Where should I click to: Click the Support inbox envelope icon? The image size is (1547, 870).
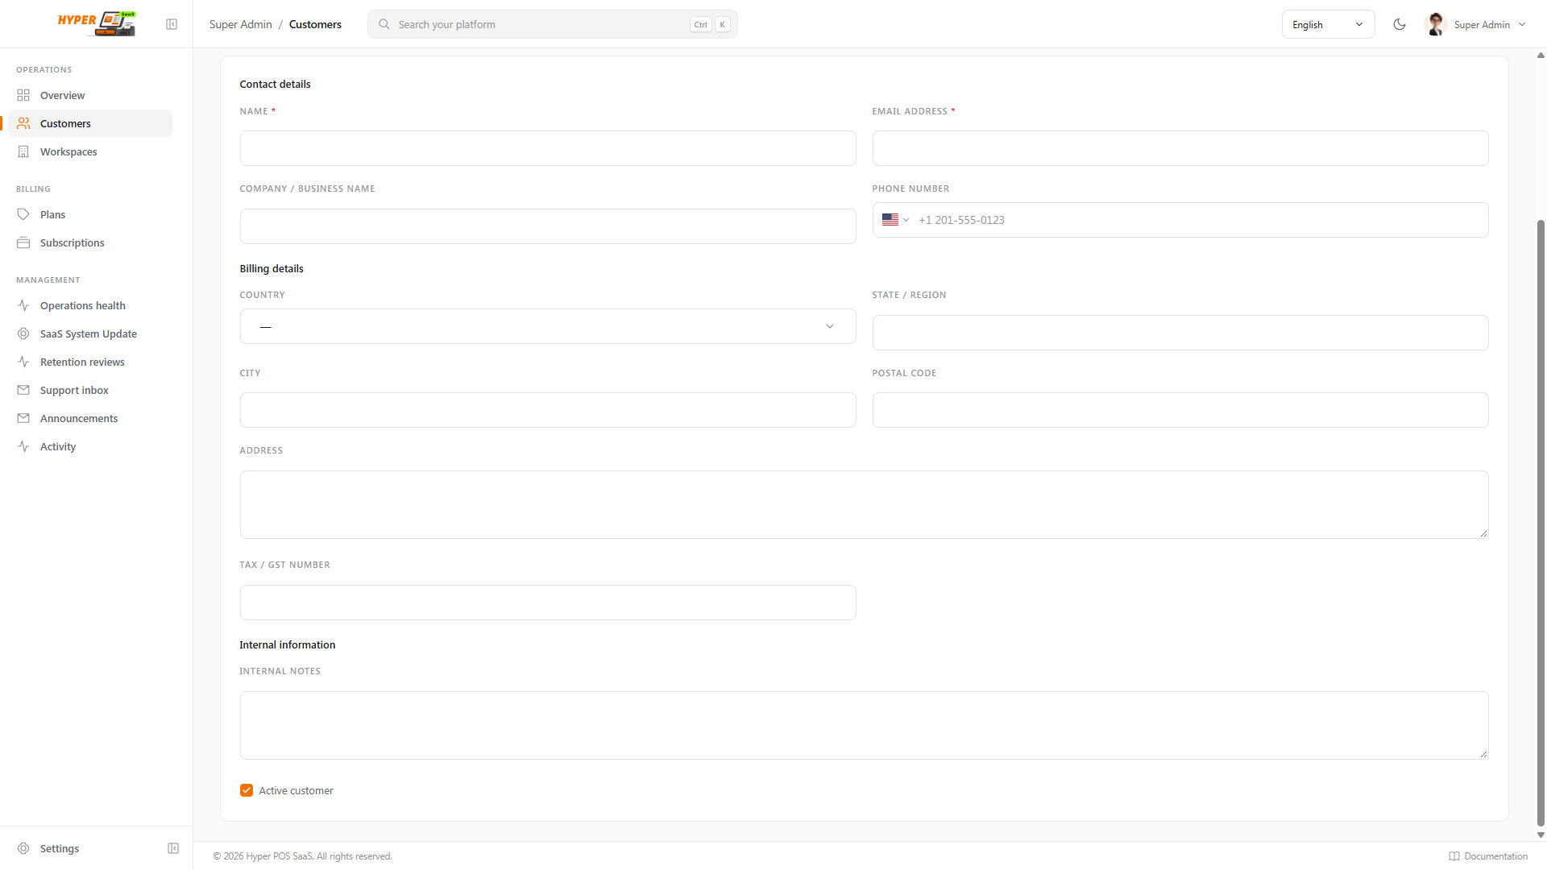pos(23,390)
